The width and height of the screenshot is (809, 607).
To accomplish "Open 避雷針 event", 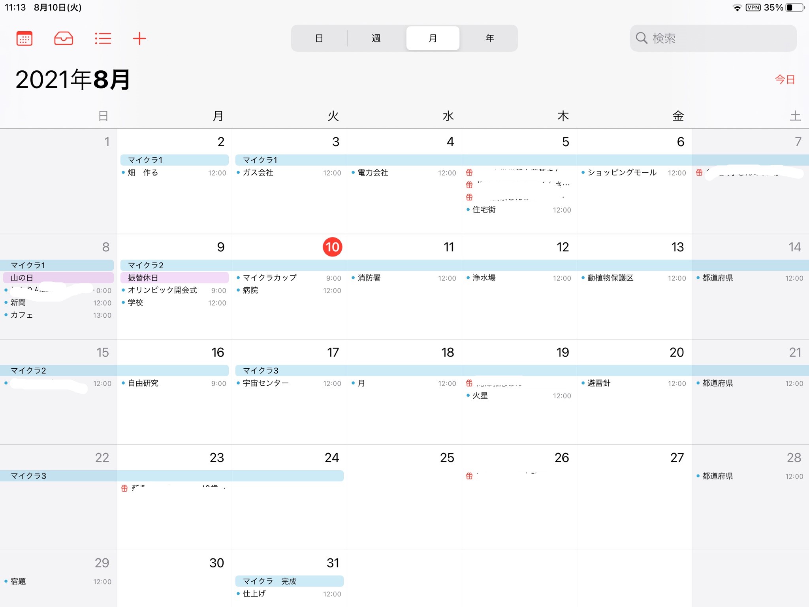I will coord(634,383).
